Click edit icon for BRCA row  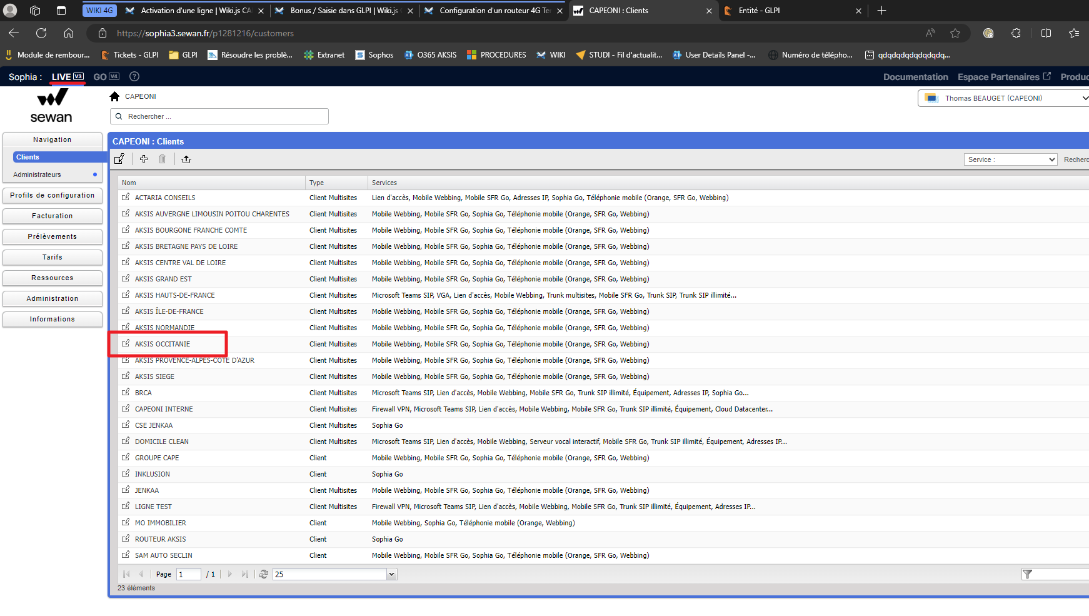(126, 392)
